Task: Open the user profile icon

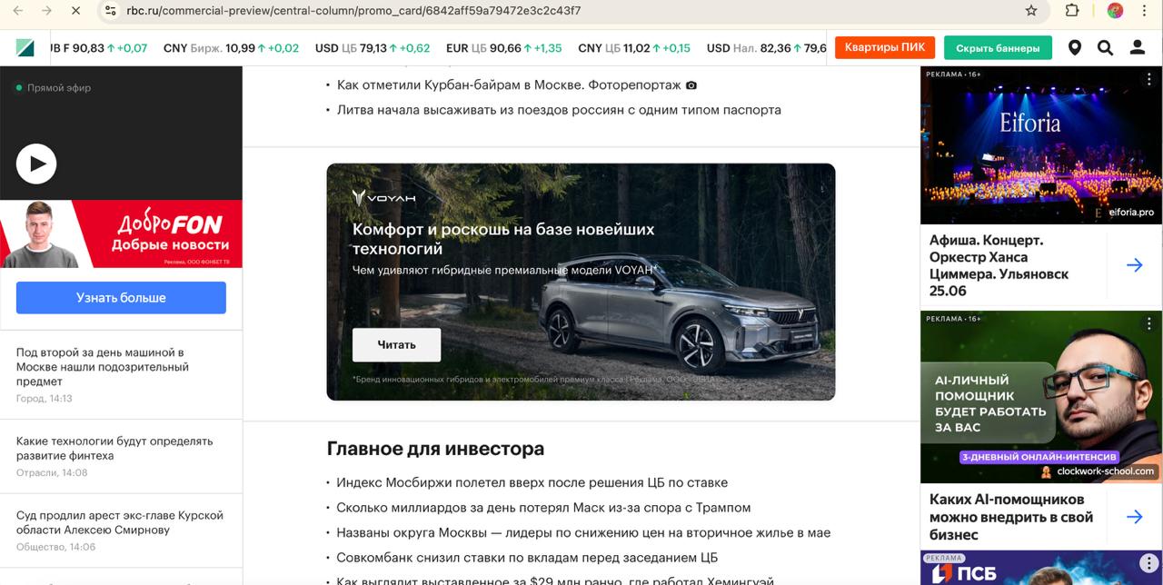Action: (1137, 48)
